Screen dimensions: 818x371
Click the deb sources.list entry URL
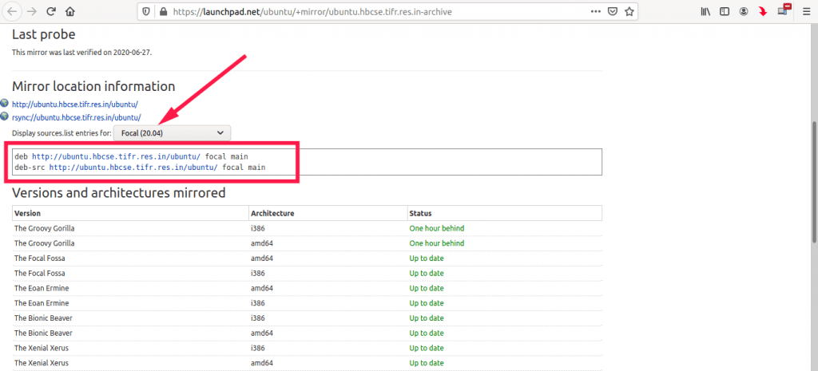pos(116,156)
